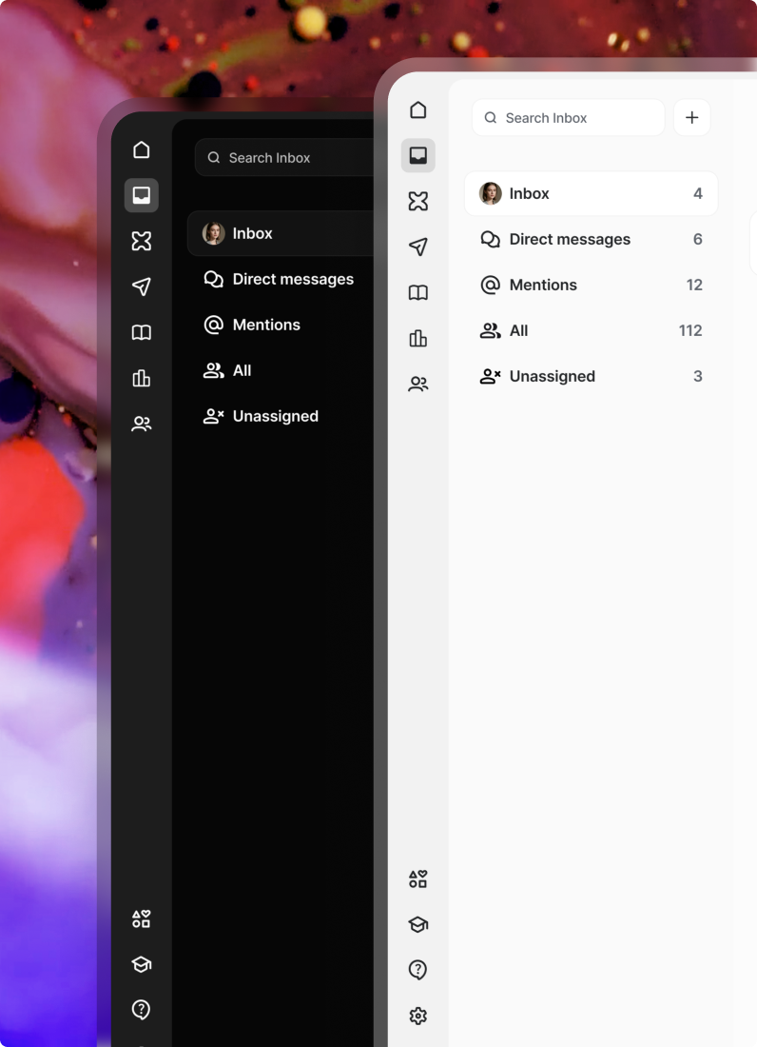Click the Home icon in dark sidebar
This screenshot has width=757, height=1047.
coord(142,150)
